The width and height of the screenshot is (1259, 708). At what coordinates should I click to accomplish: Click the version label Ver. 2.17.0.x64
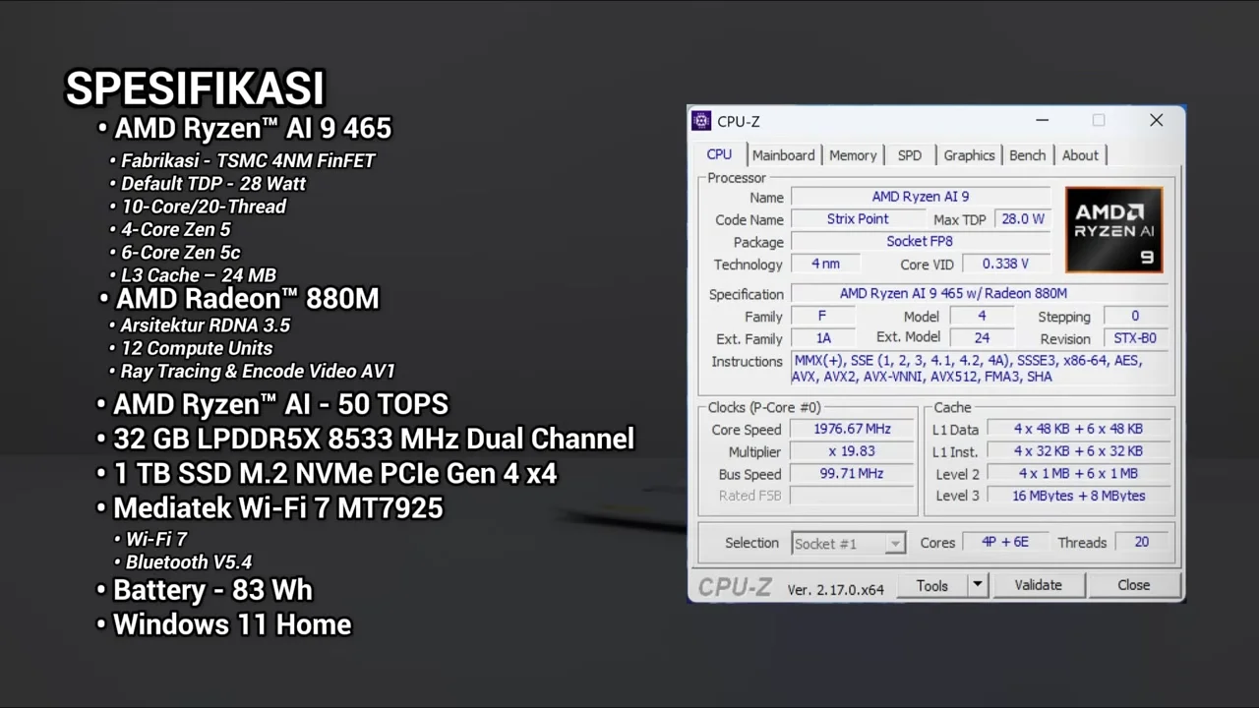pyautogui.click(x=835, y=589)
